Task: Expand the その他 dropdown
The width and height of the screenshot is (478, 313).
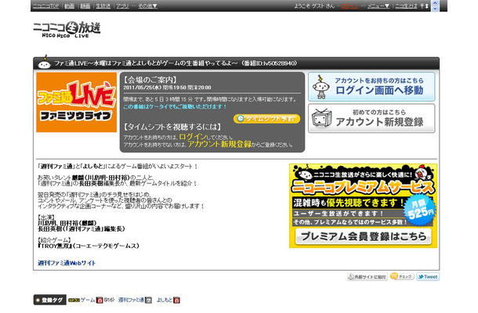Action: pyautogui.click(x=147, y=5)
